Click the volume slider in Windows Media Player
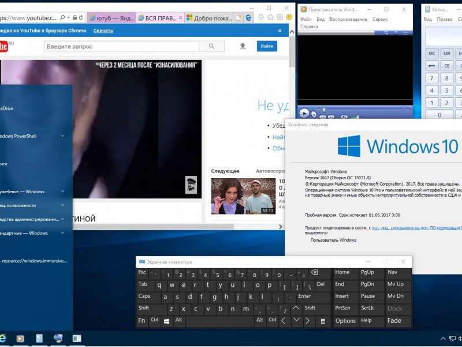The height and width of the screenshot is (347, 462). 357,117
